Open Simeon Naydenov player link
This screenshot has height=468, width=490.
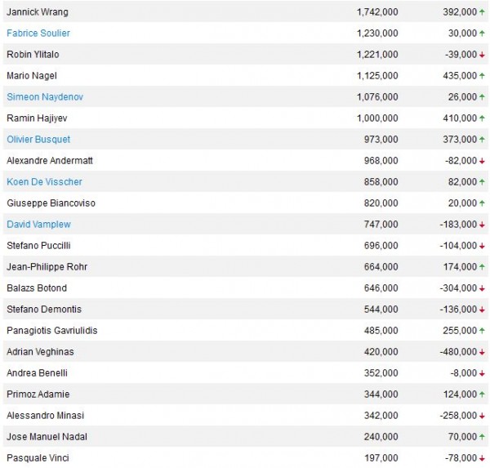[x=45, y=97]
